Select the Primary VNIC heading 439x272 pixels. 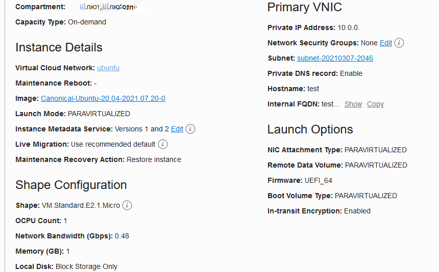305,7
